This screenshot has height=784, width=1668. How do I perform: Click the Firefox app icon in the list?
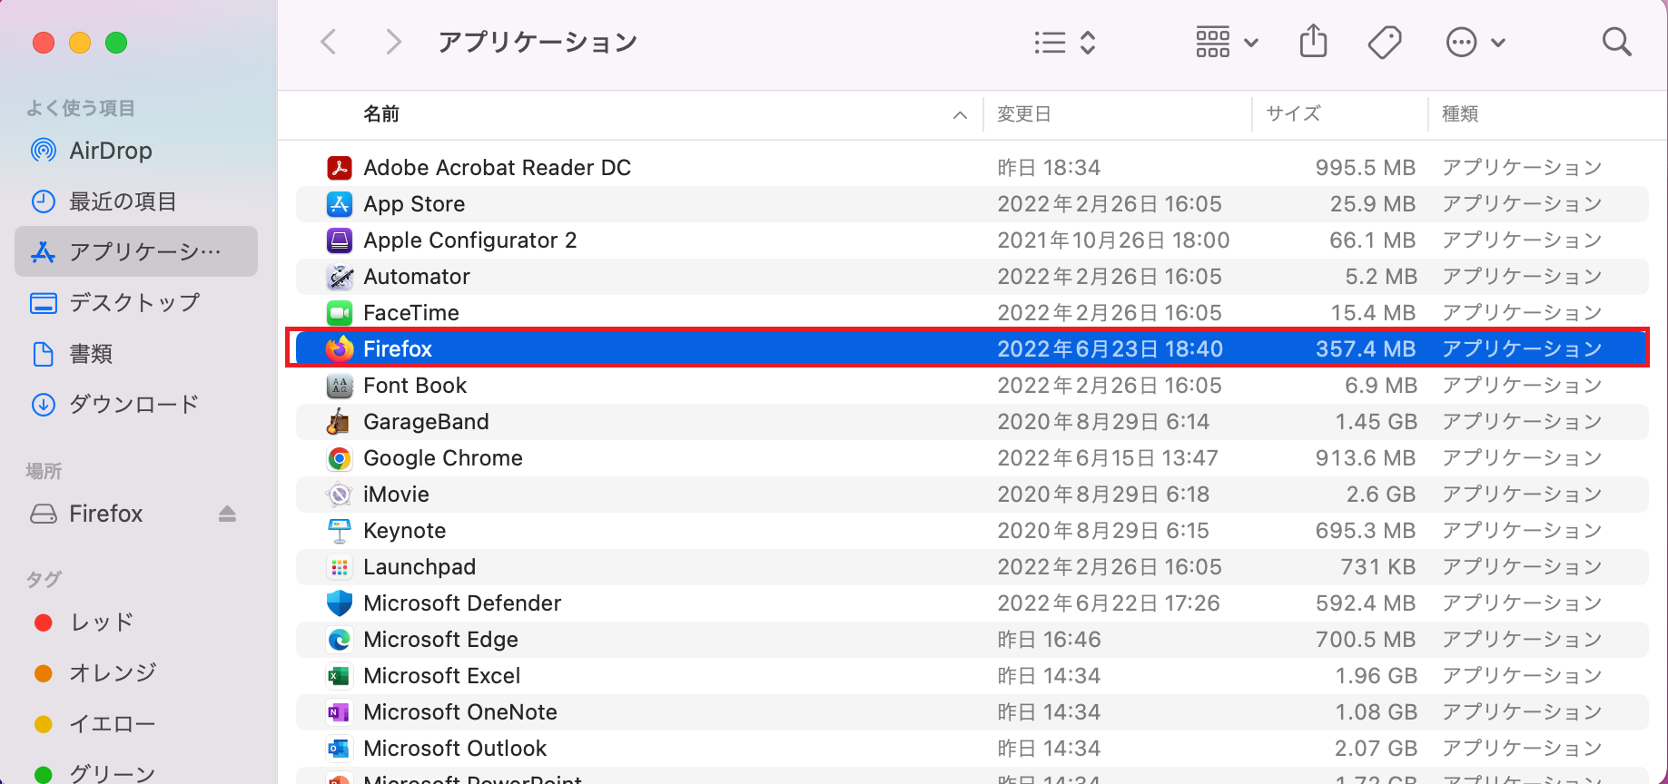point(340,348)
